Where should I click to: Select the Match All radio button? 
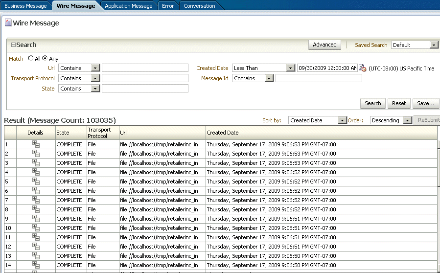pos(30,58)
